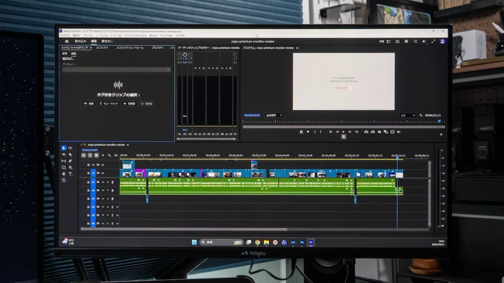Click the A2 pan knob in clip mixer
504x283 pixels.
pyautogui.click(x=185, y=55)
